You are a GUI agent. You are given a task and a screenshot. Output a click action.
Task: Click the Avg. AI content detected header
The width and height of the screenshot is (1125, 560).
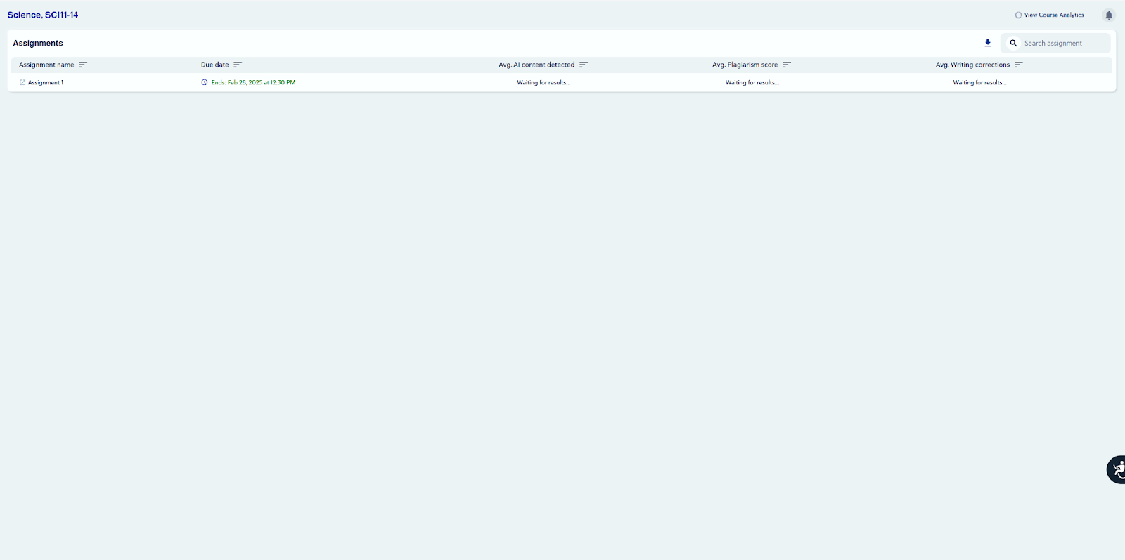(536, 65)
